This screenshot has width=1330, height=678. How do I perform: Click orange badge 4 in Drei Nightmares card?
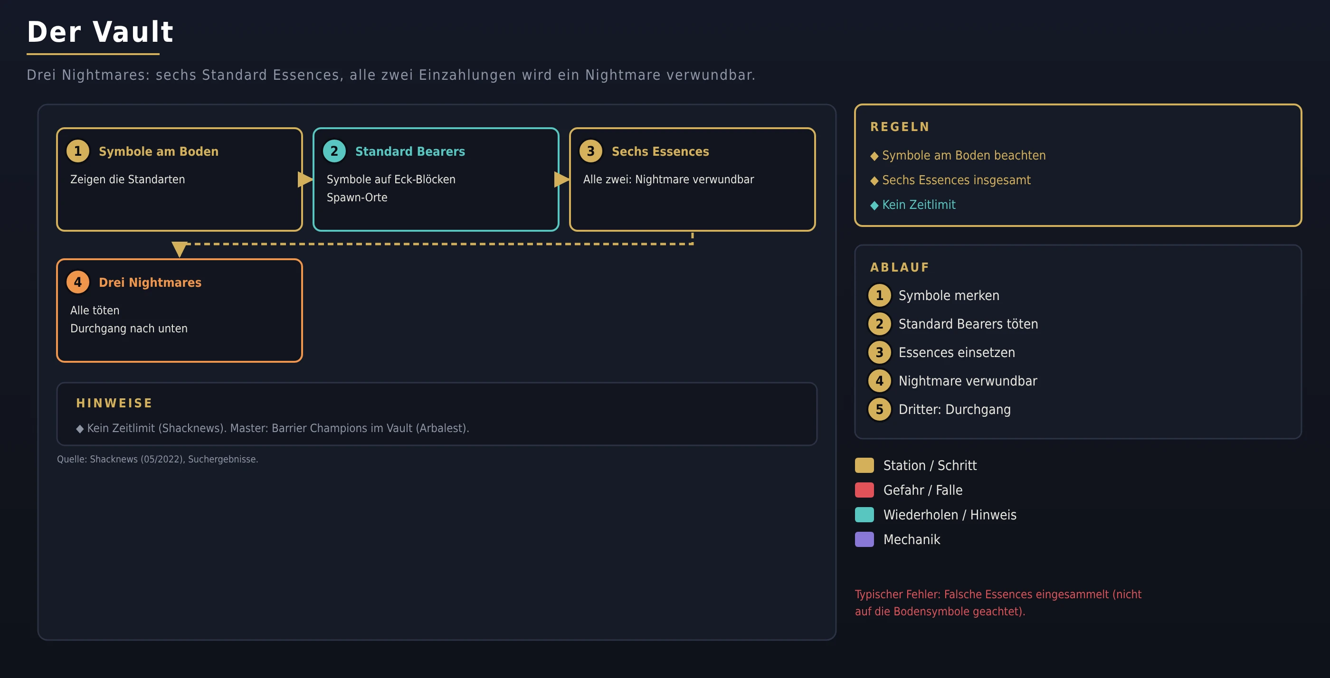78,282
